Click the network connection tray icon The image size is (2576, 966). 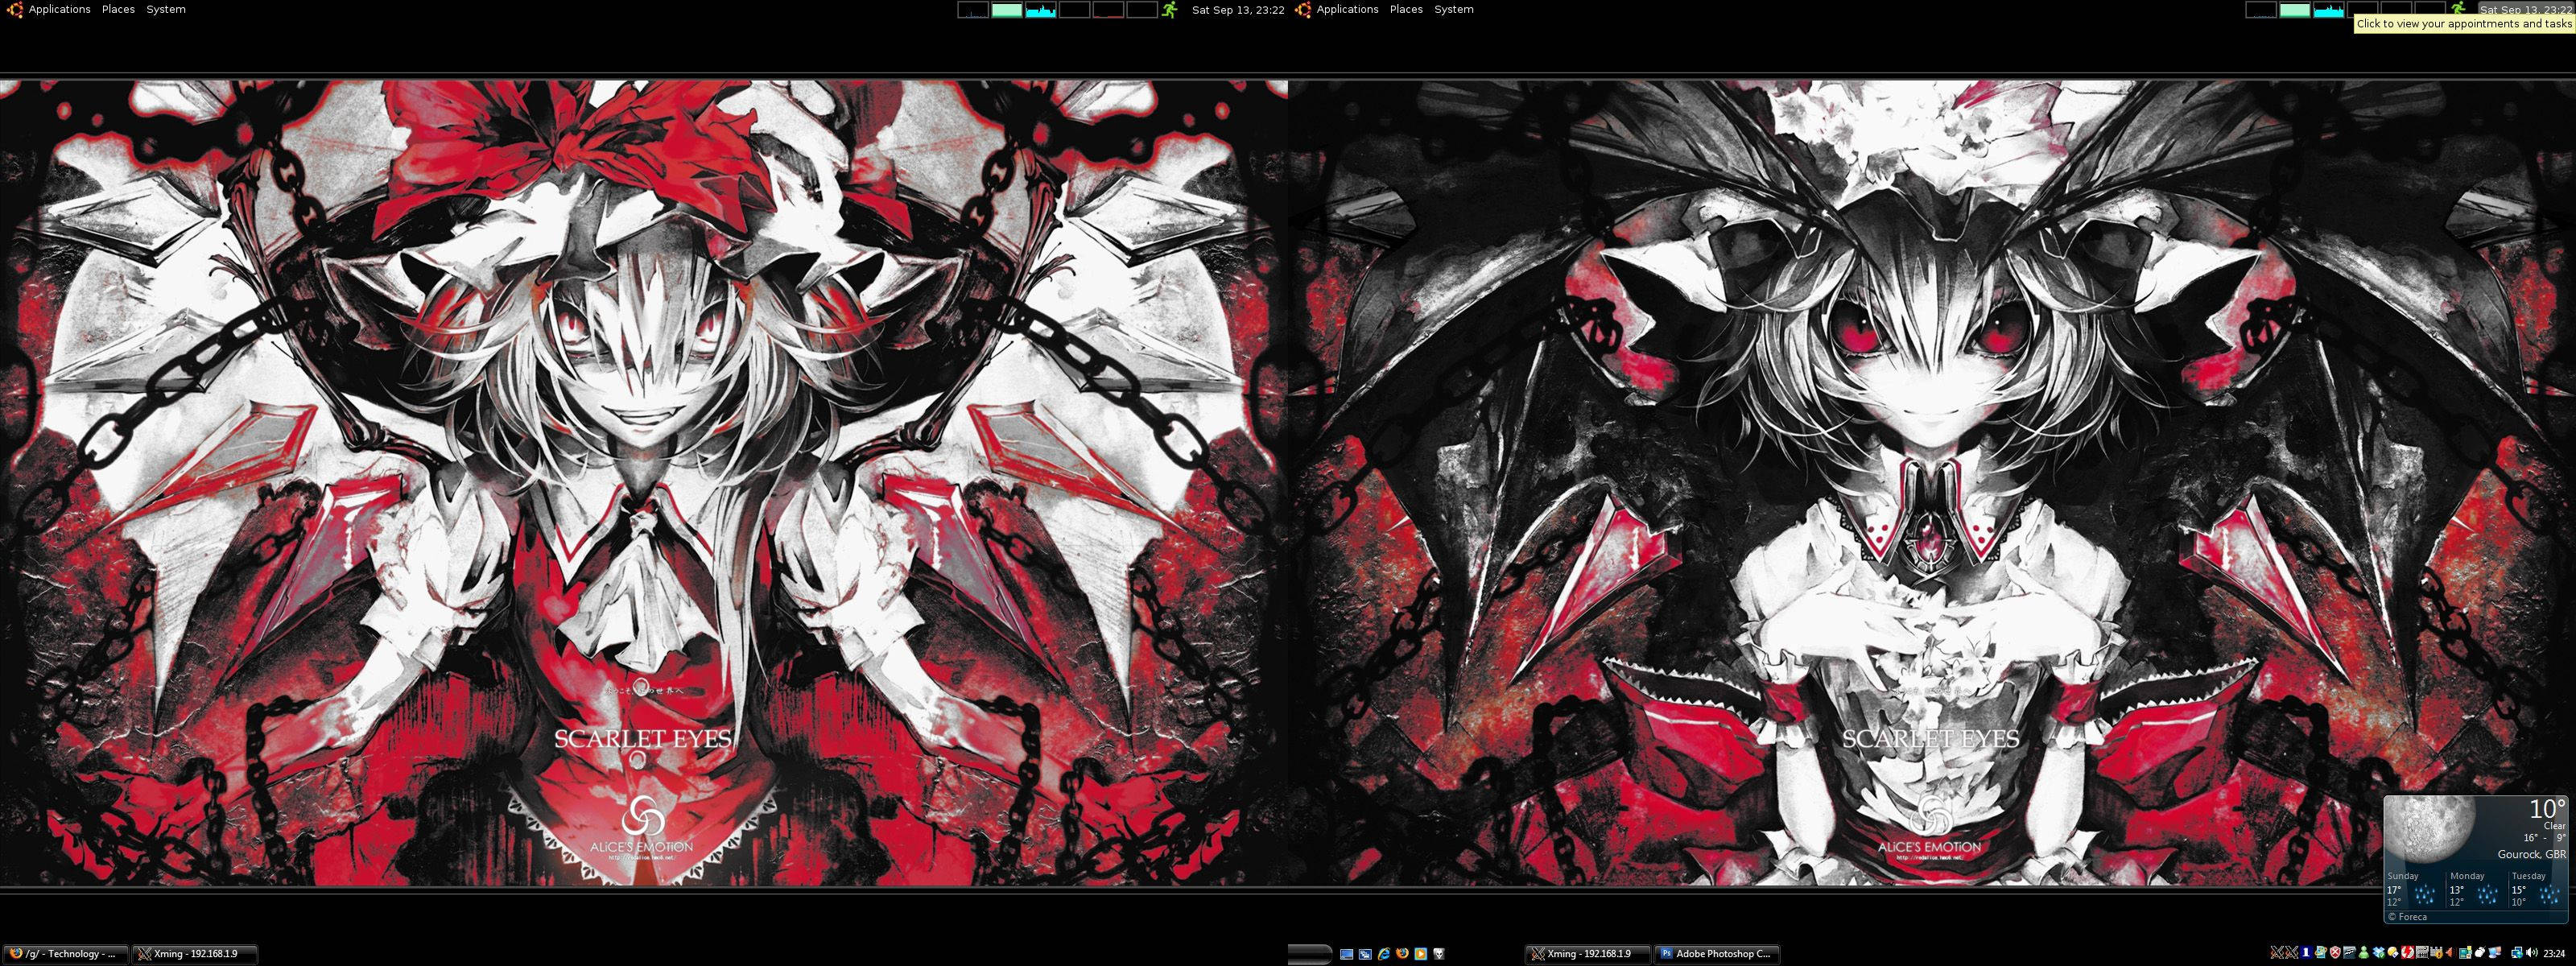coord(2517,953)
